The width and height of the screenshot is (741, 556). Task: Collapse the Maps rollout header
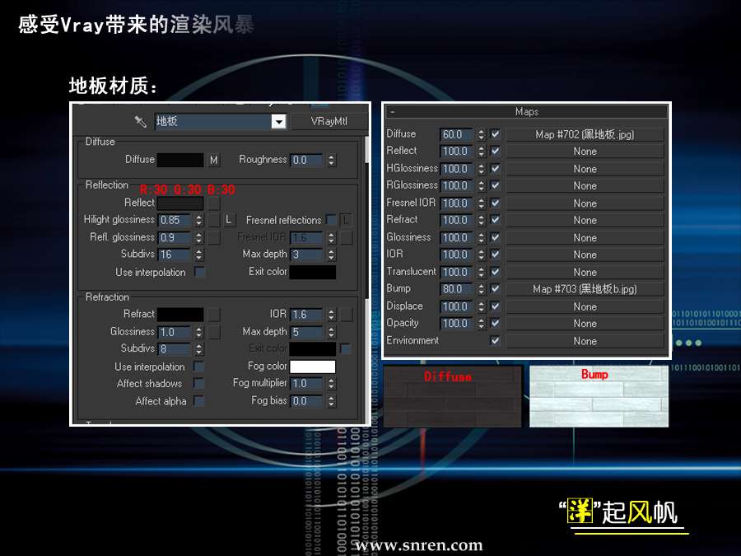tap(526, 111)
